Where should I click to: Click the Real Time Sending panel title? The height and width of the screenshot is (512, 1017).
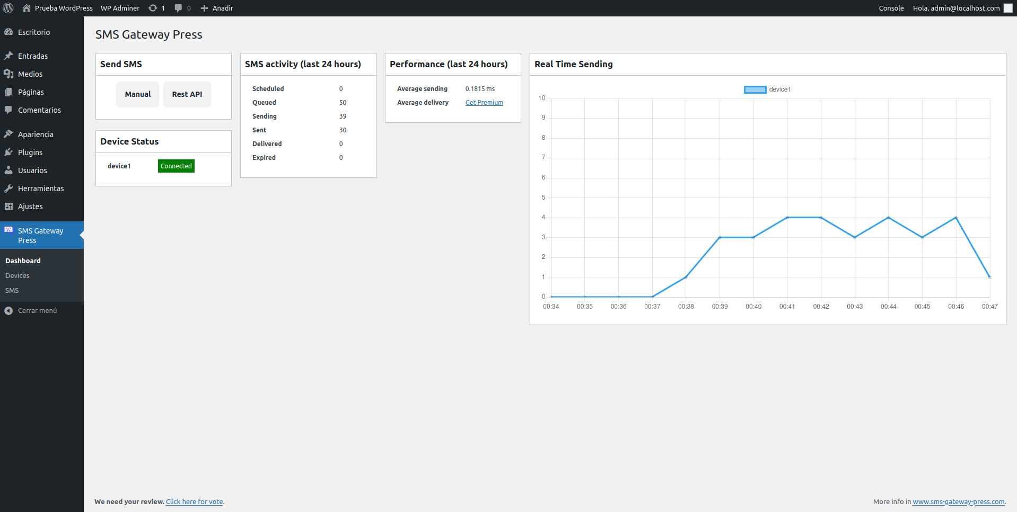point(574,64)
